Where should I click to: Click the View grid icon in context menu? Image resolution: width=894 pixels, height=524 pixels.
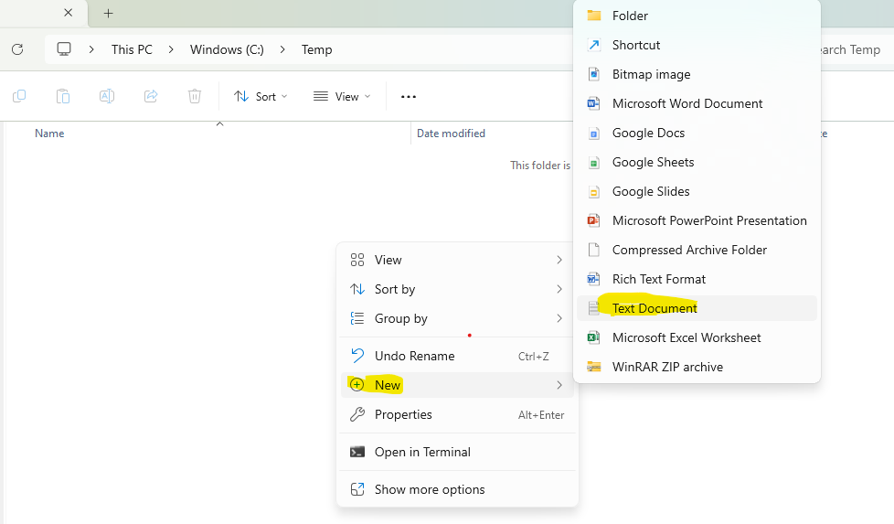coord(357,260)
